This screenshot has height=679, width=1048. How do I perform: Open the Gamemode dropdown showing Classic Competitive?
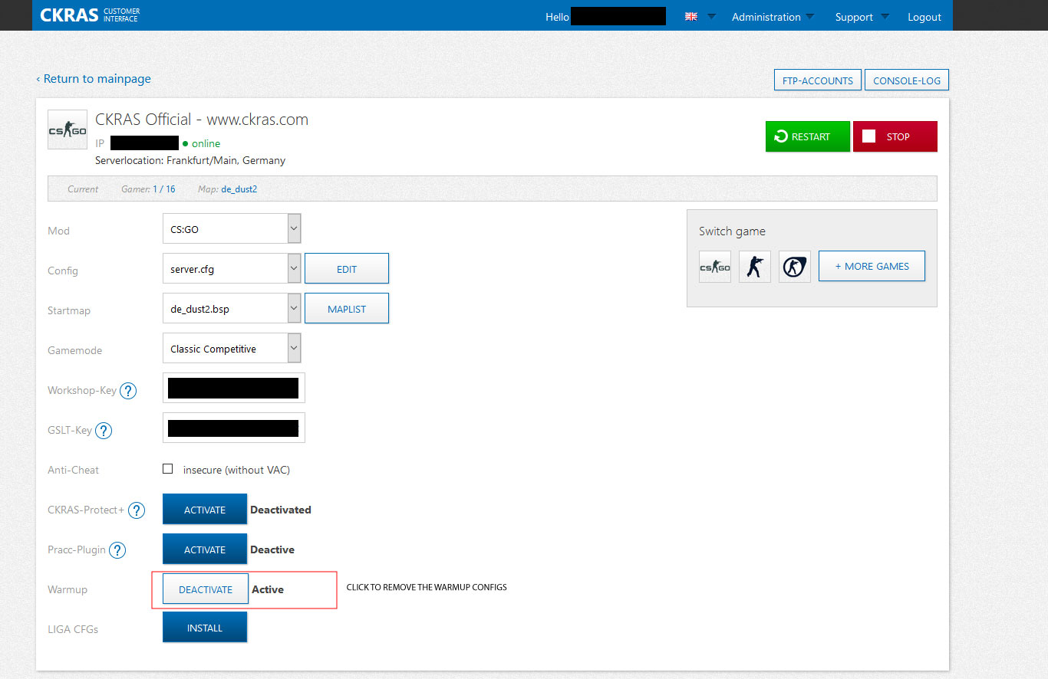click(232, 348)
